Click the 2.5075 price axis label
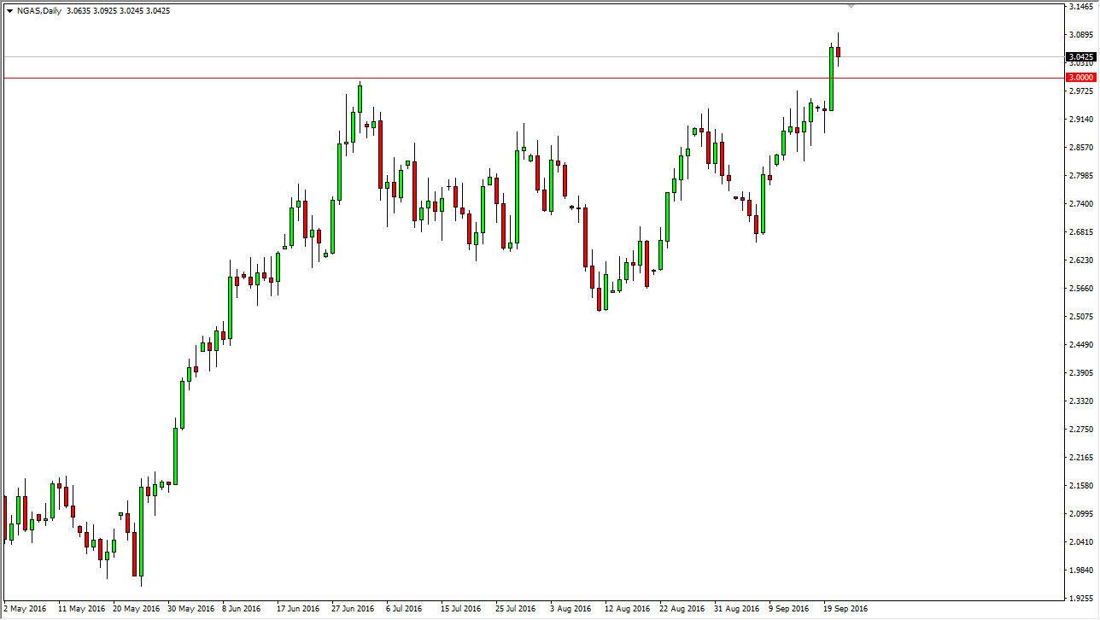The image size is (1100, 620). click(x=1080, y=316)
